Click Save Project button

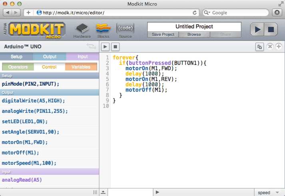163,34
